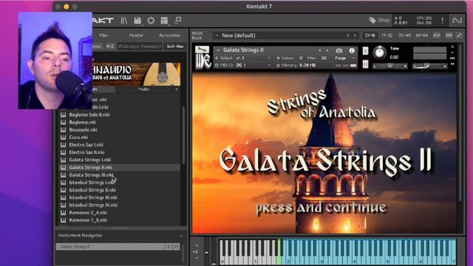Select rack page 33-48
473x266 pixels.
pyautogui.click(x=404, y=35)
